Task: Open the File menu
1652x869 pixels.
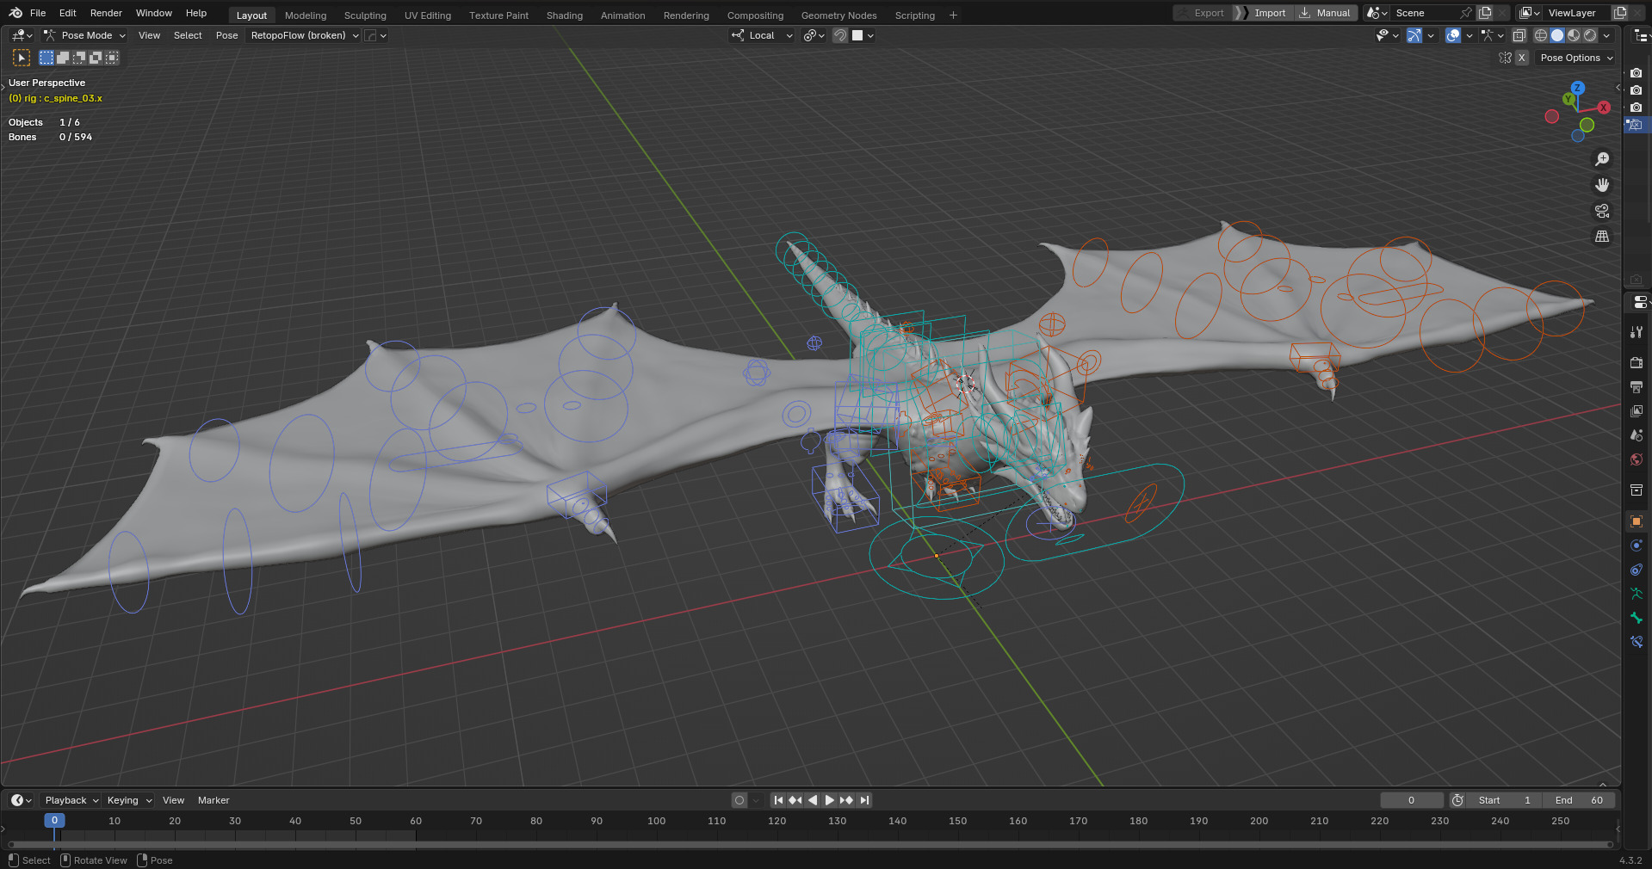Action: point(38,13)
